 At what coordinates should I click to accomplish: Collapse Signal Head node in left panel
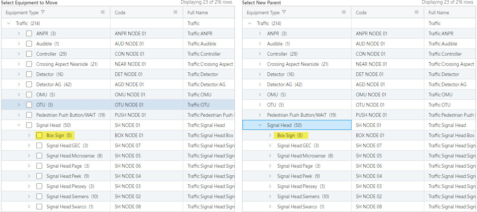[19, 125]
